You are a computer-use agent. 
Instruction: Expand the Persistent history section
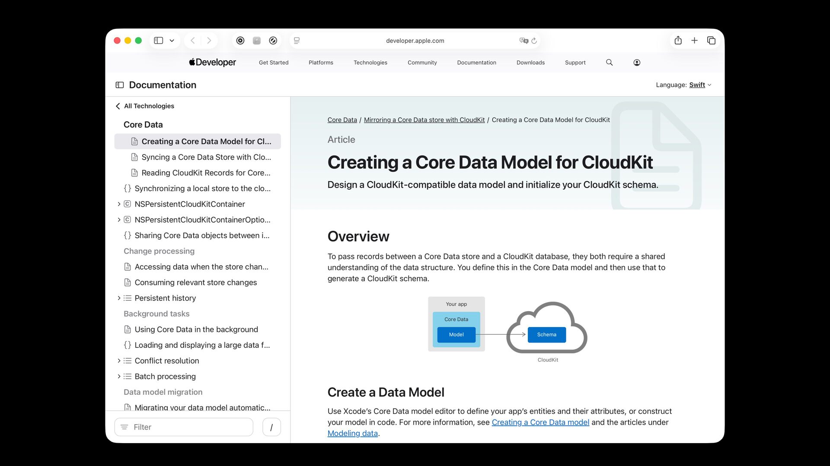[x=119, y=298]
